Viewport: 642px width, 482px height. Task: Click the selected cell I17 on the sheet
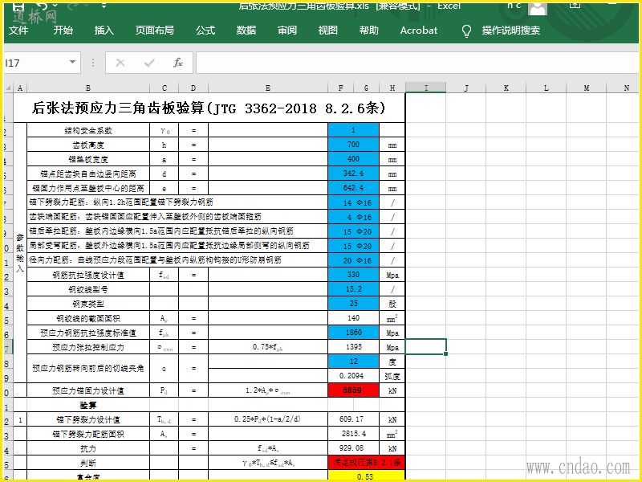click(426, 347)
